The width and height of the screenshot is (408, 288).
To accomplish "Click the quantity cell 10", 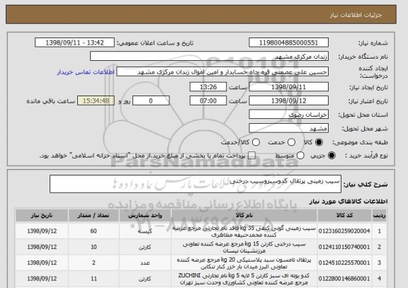I will click(93, 247).
